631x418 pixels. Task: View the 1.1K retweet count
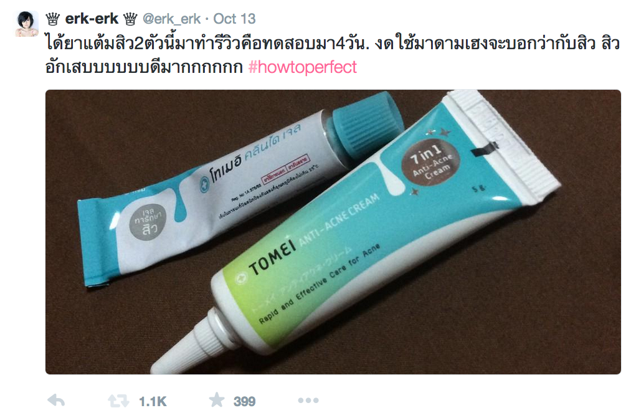click(153, 401)
